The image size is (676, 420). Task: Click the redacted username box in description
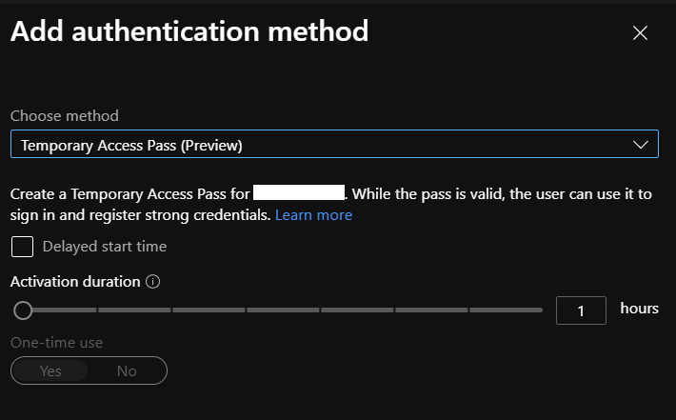pos(298,193)
